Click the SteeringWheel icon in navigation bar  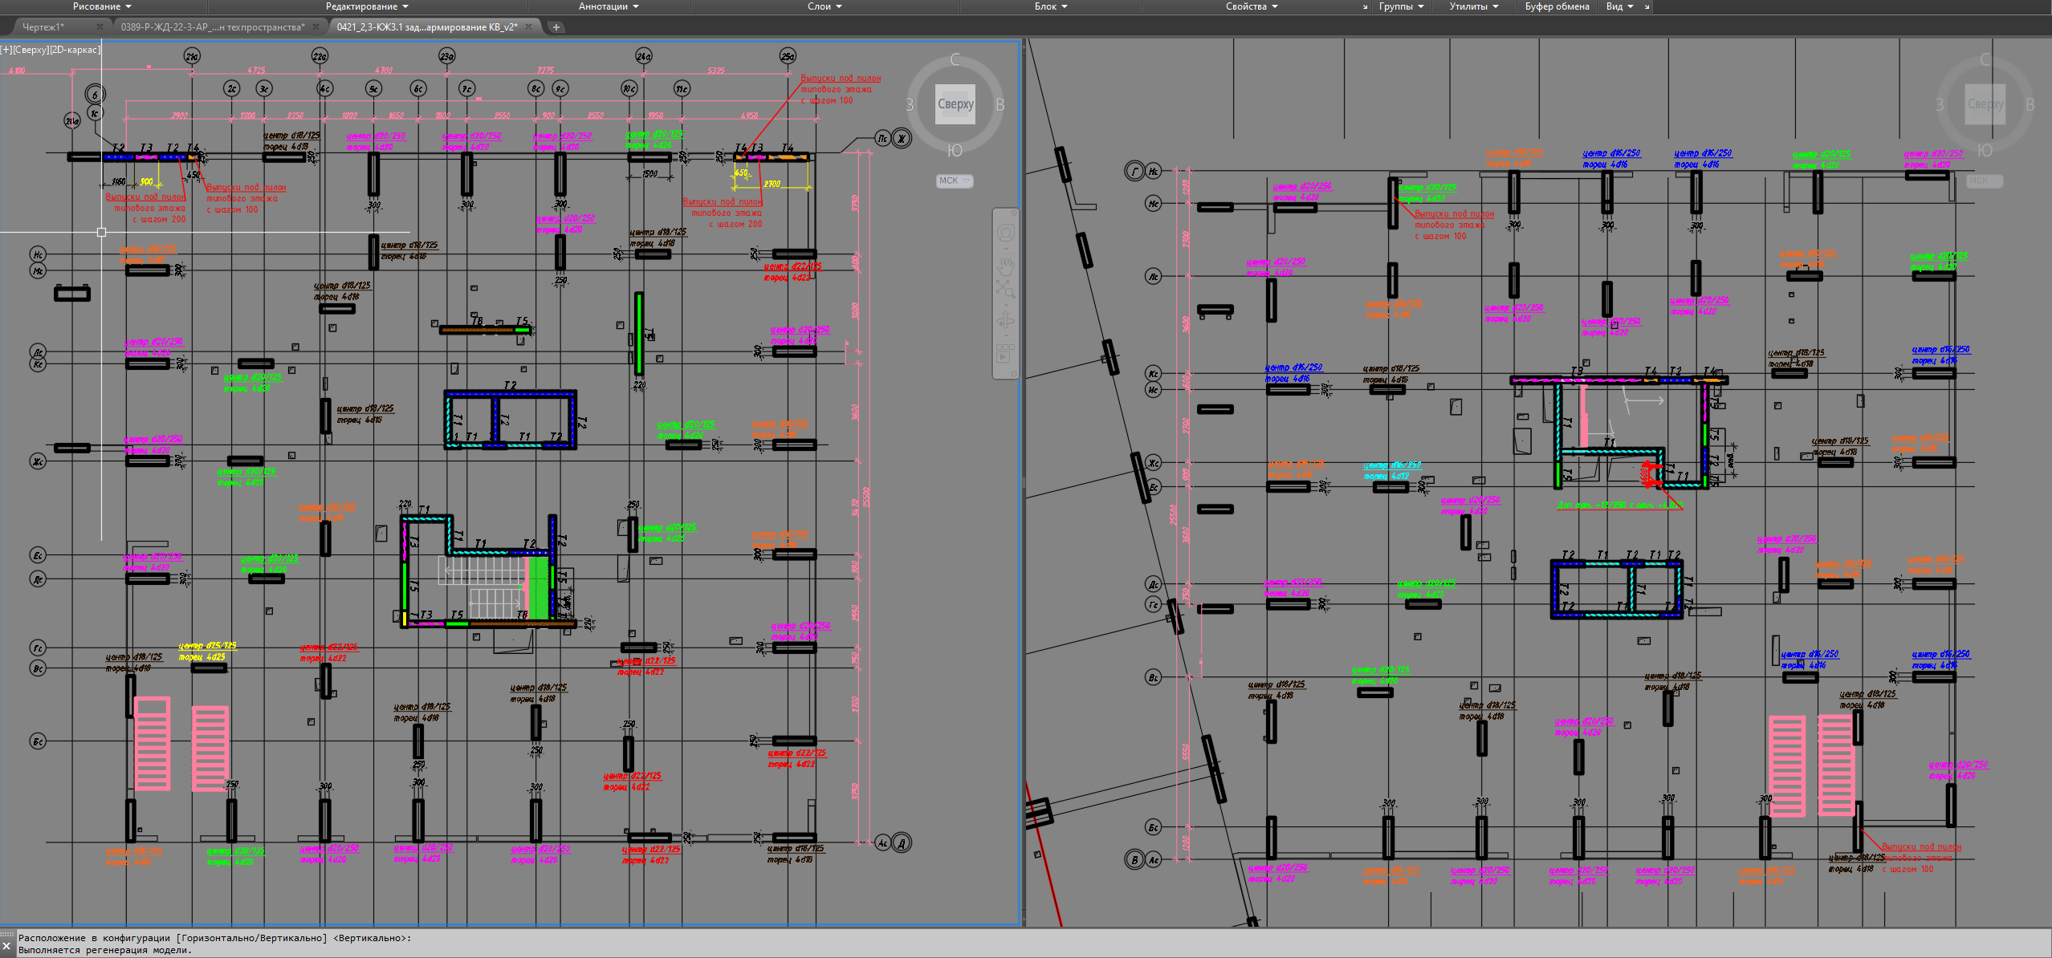click(x=1005, y=233)
